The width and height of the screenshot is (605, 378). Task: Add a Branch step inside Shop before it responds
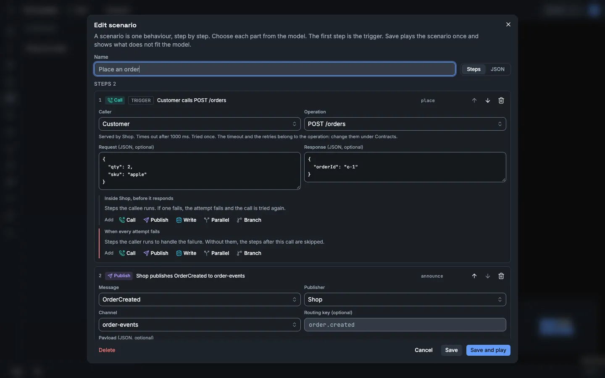249,220
